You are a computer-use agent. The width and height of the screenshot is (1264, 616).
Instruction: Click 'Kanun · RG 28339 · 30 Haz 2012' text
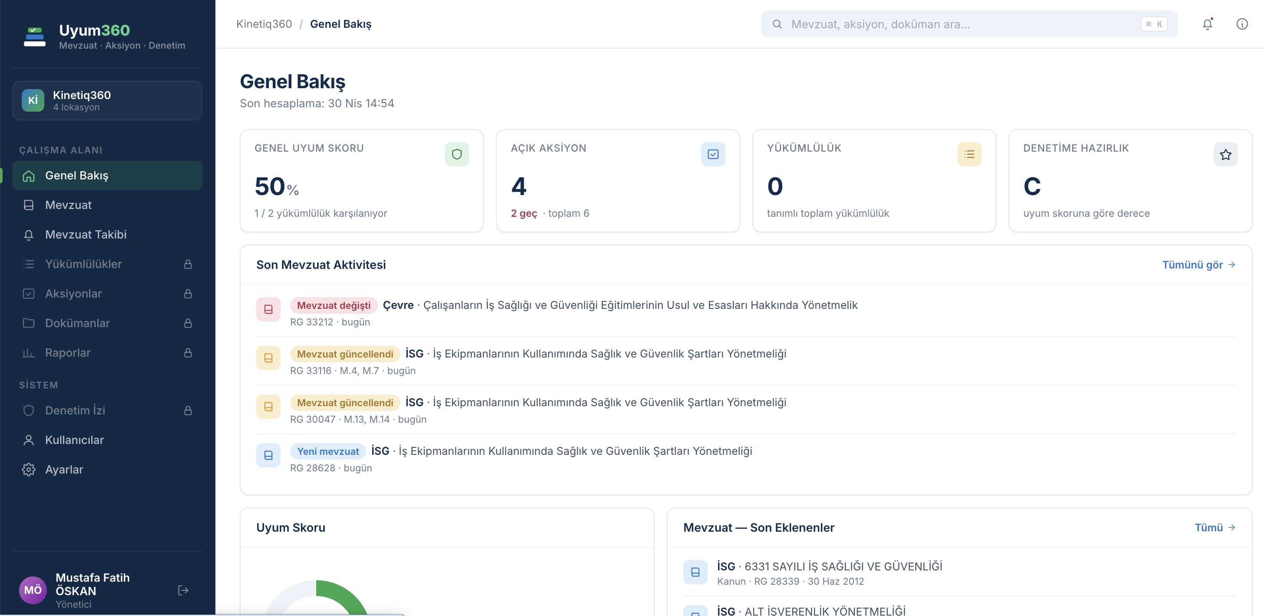[791, 581]
